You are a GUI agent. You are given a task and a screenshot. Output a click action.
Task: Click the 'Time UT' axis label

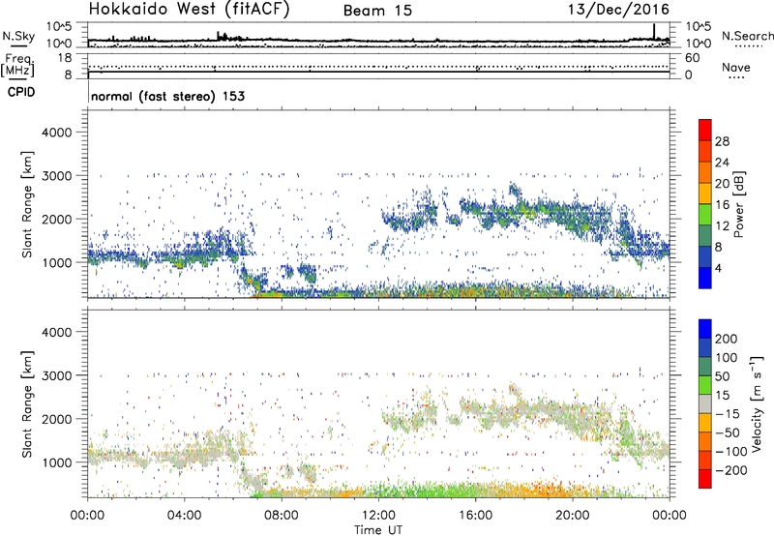[x=378, y=530]
